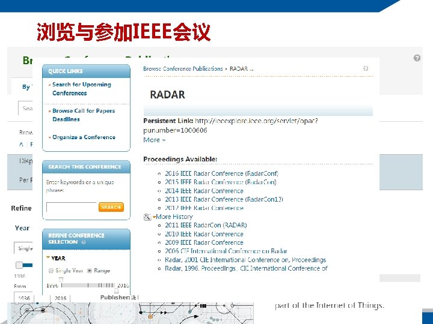Image resolution: width=433 pixels, height=324 pixels.
Task: Open 2009 IEEE Radar Conference proceedings
Action: [204, 243]
